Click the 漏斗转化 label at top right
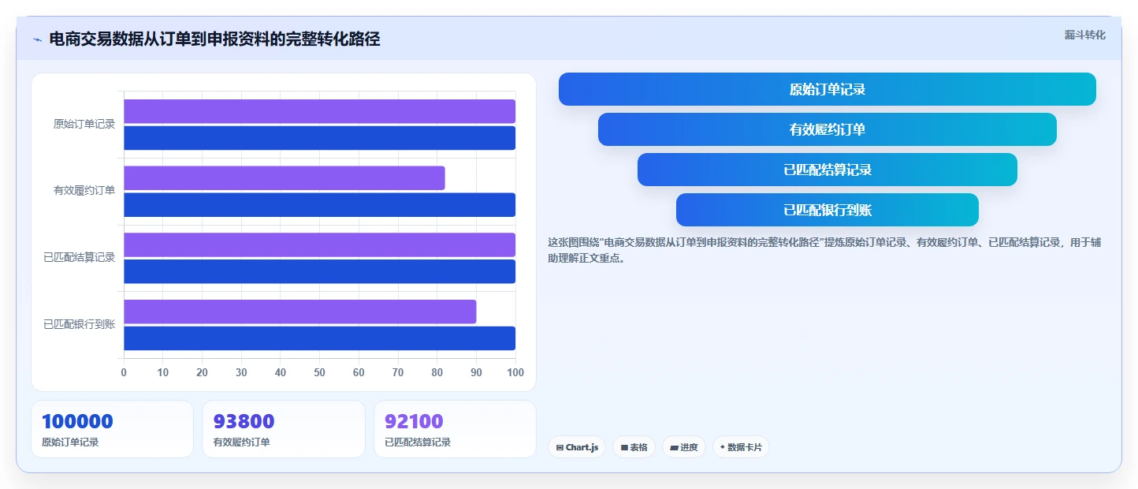Image resolution: width=1138 pixels, height=489 pixels. click(1085, 35)
